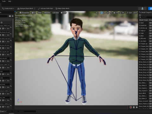The width and height of the screenshot is (152, 114).
Task: Select the Scale transform tool
Action: pyautogui.click(x=104, y=13)
